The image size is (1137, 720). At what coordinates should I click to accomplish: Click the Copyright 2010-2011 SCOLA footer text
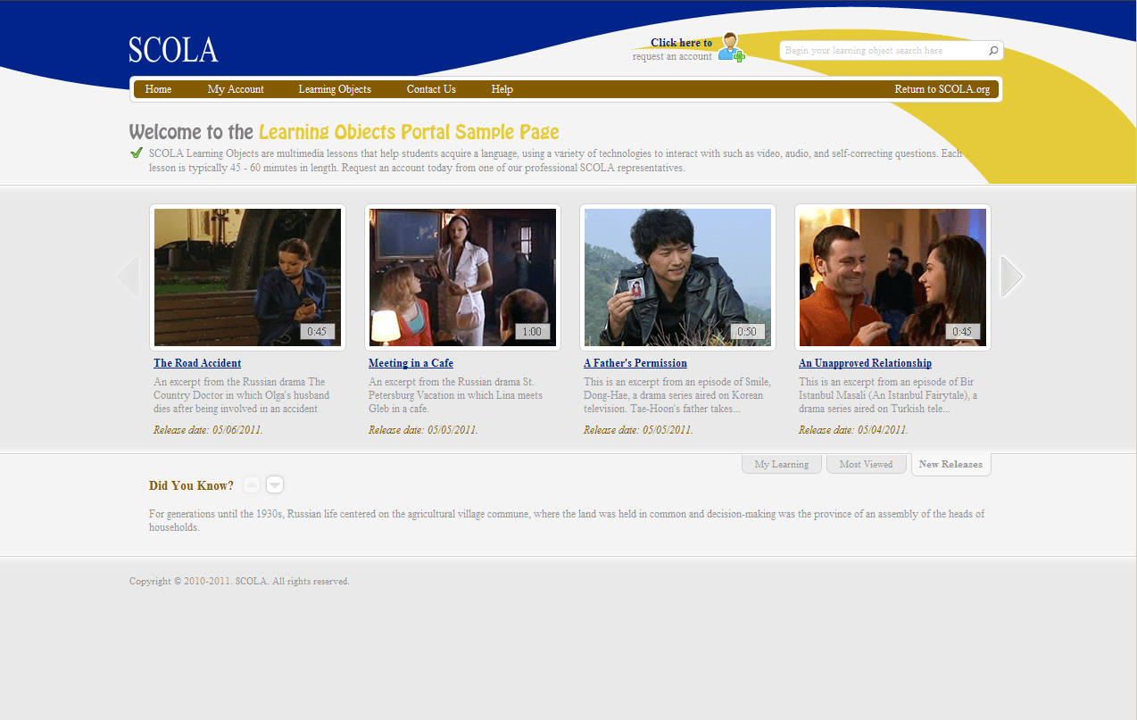239,581
